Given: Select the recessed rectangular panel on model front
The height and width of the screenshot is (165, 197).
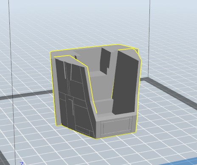Looking at the screenshot, I should tap(117, 126).
